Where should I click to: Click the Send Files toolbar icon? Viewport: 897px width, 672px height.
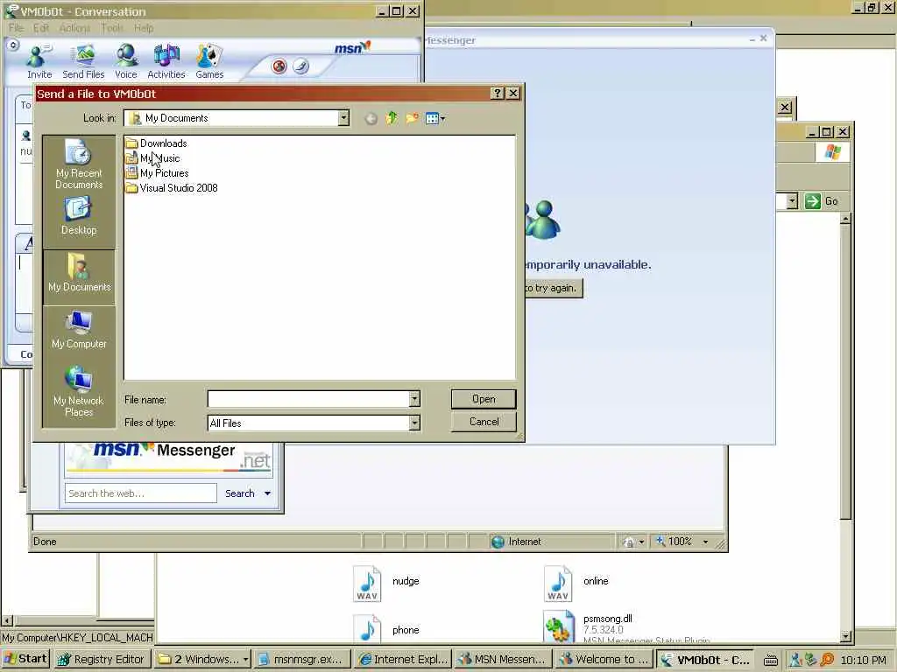pyautogui.click(x=83, y=62)
